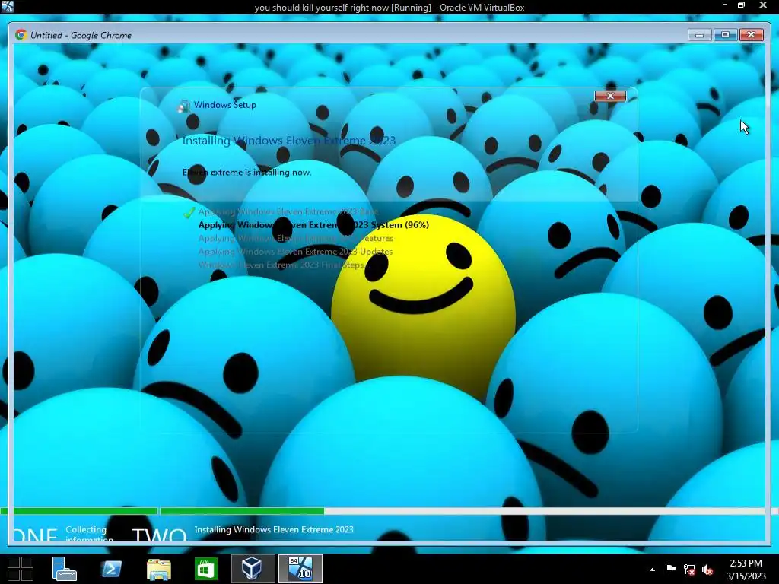Select the running VM taskbar icon
Screen dimensions: 779x584
tap(300, 569)
